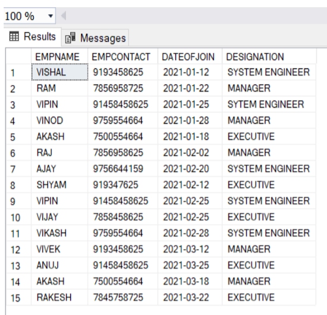The image size is (327, 315).
Task: Select the RAM name cell
Action: pos(59,89)
